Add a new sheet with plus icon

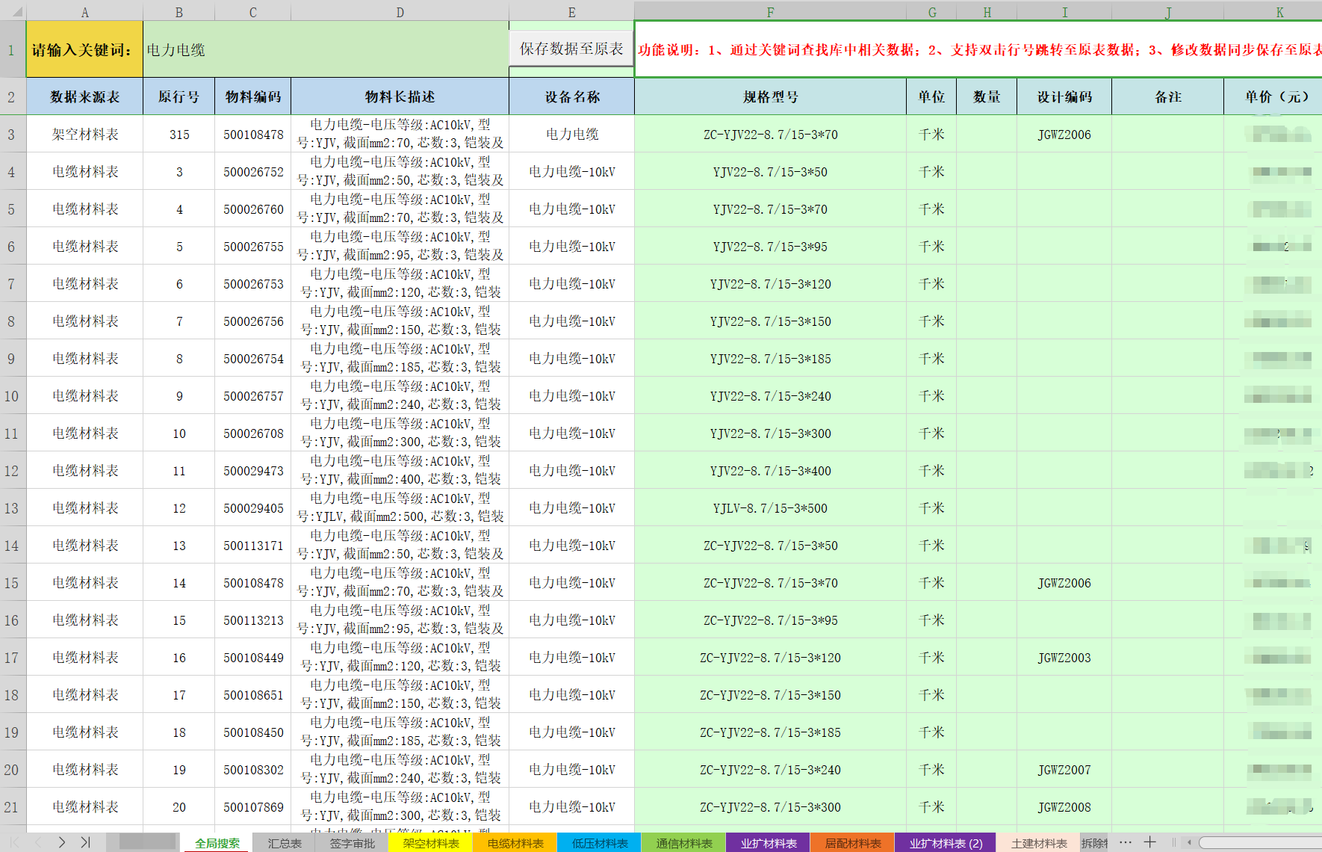(1150, 842)
